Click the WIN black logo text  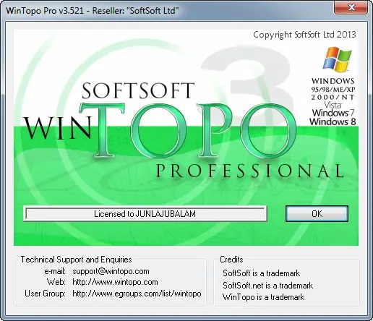pos(57,127)
